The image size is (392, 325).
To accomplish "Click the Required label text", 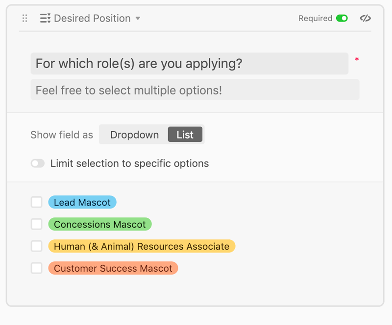I will point(316,18).
